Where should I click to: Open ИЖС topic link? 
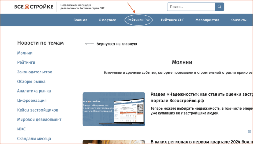coord(22,129)
